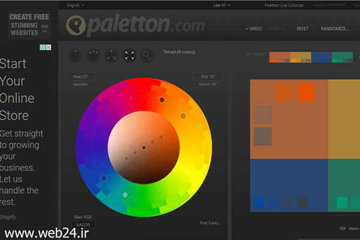Image resolution: width=360 pixels, height=240 pixels.
Task: Click the RESET button
Action: tap(302, 29)
